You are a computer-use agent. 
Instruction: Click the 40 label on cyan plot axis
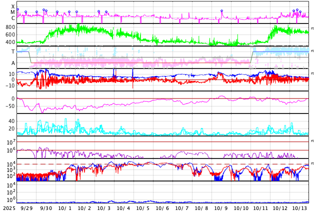click(11, 121)
